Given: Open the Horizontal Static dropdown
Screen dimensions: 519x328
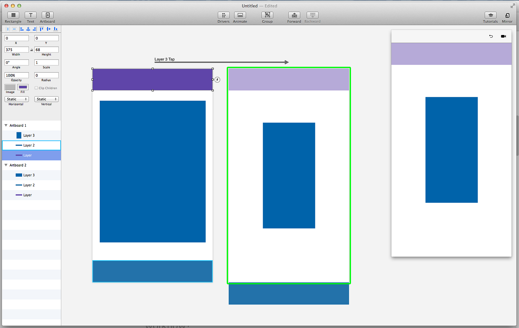Looking at the screenshot, I should pos(17,99).
